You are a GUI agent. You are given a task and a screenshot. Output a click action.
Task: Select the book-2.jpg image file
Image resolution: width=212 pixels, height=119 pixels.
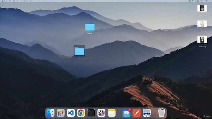pos(202,24)
